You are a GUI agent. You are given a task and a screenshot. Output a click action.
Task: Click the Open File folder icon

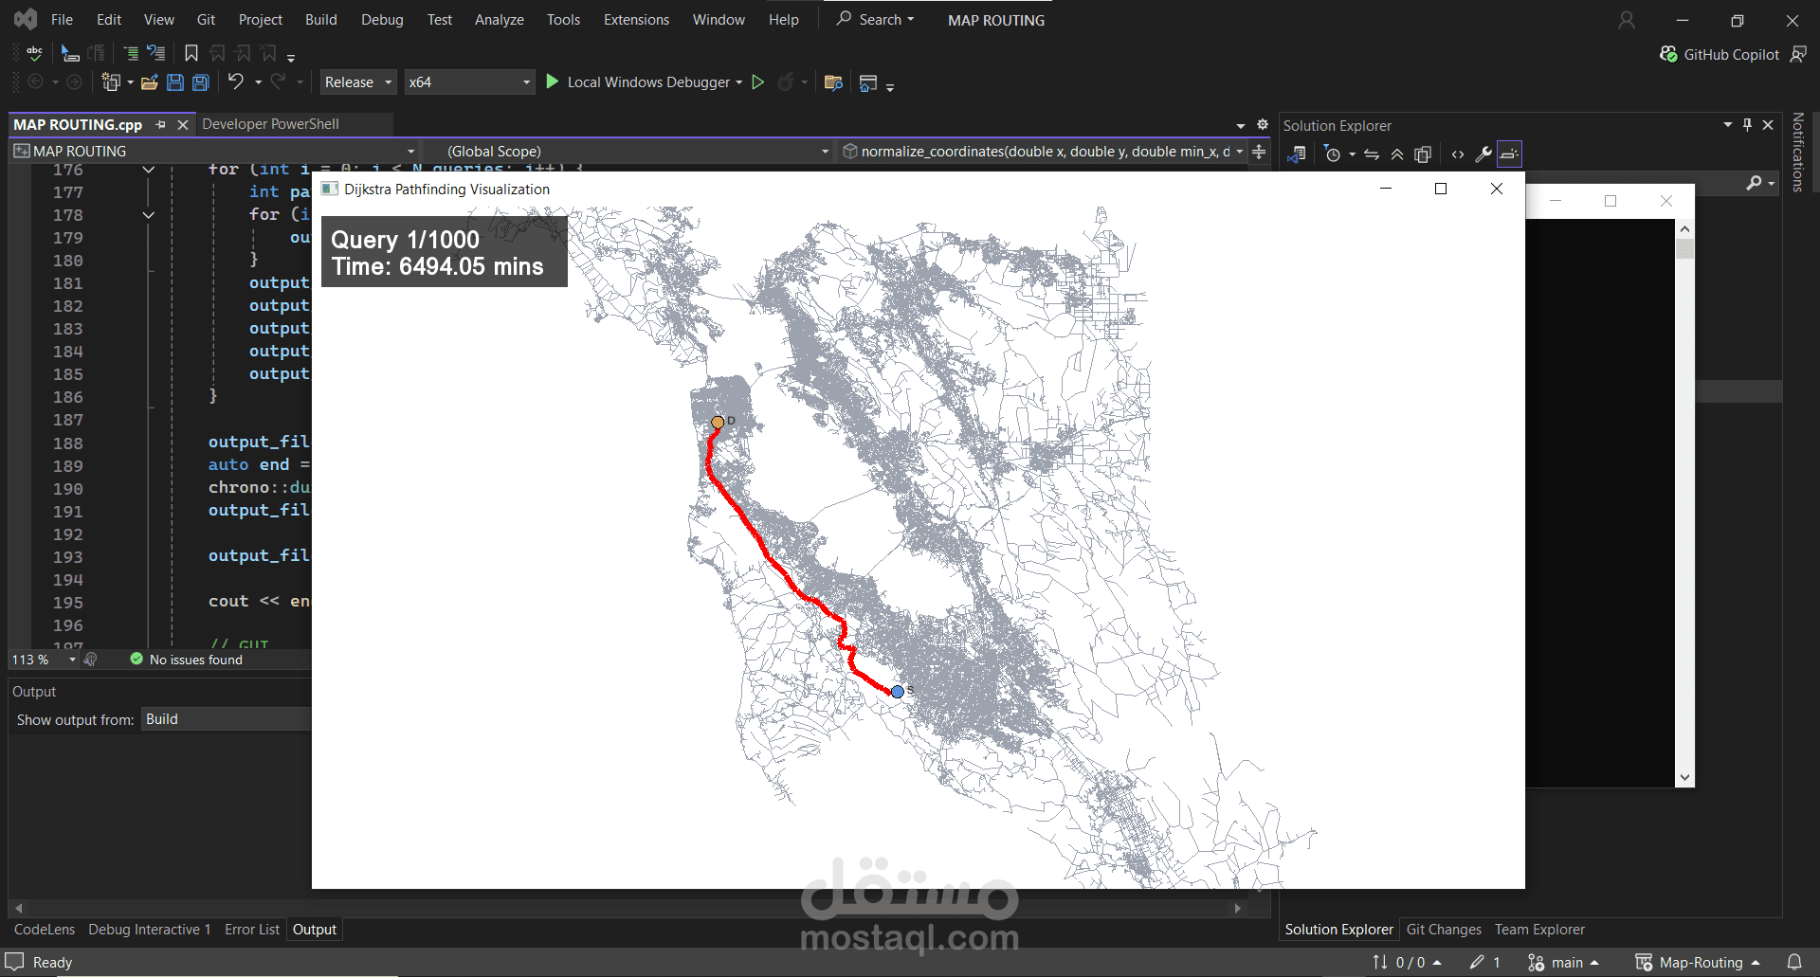click(150, 82)
